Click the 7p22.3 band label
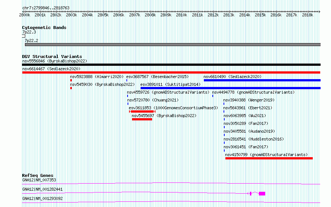 tap(29, 32)
